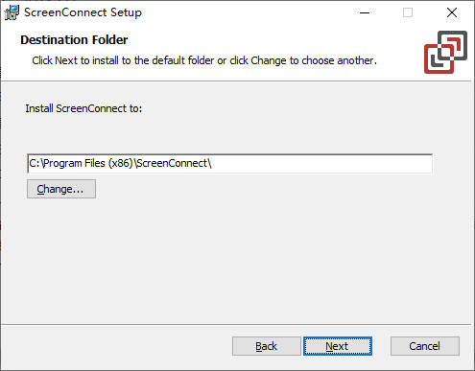Close the ScreenConnect Setup window
Viewport: 475px width, 371px height.
452,12
